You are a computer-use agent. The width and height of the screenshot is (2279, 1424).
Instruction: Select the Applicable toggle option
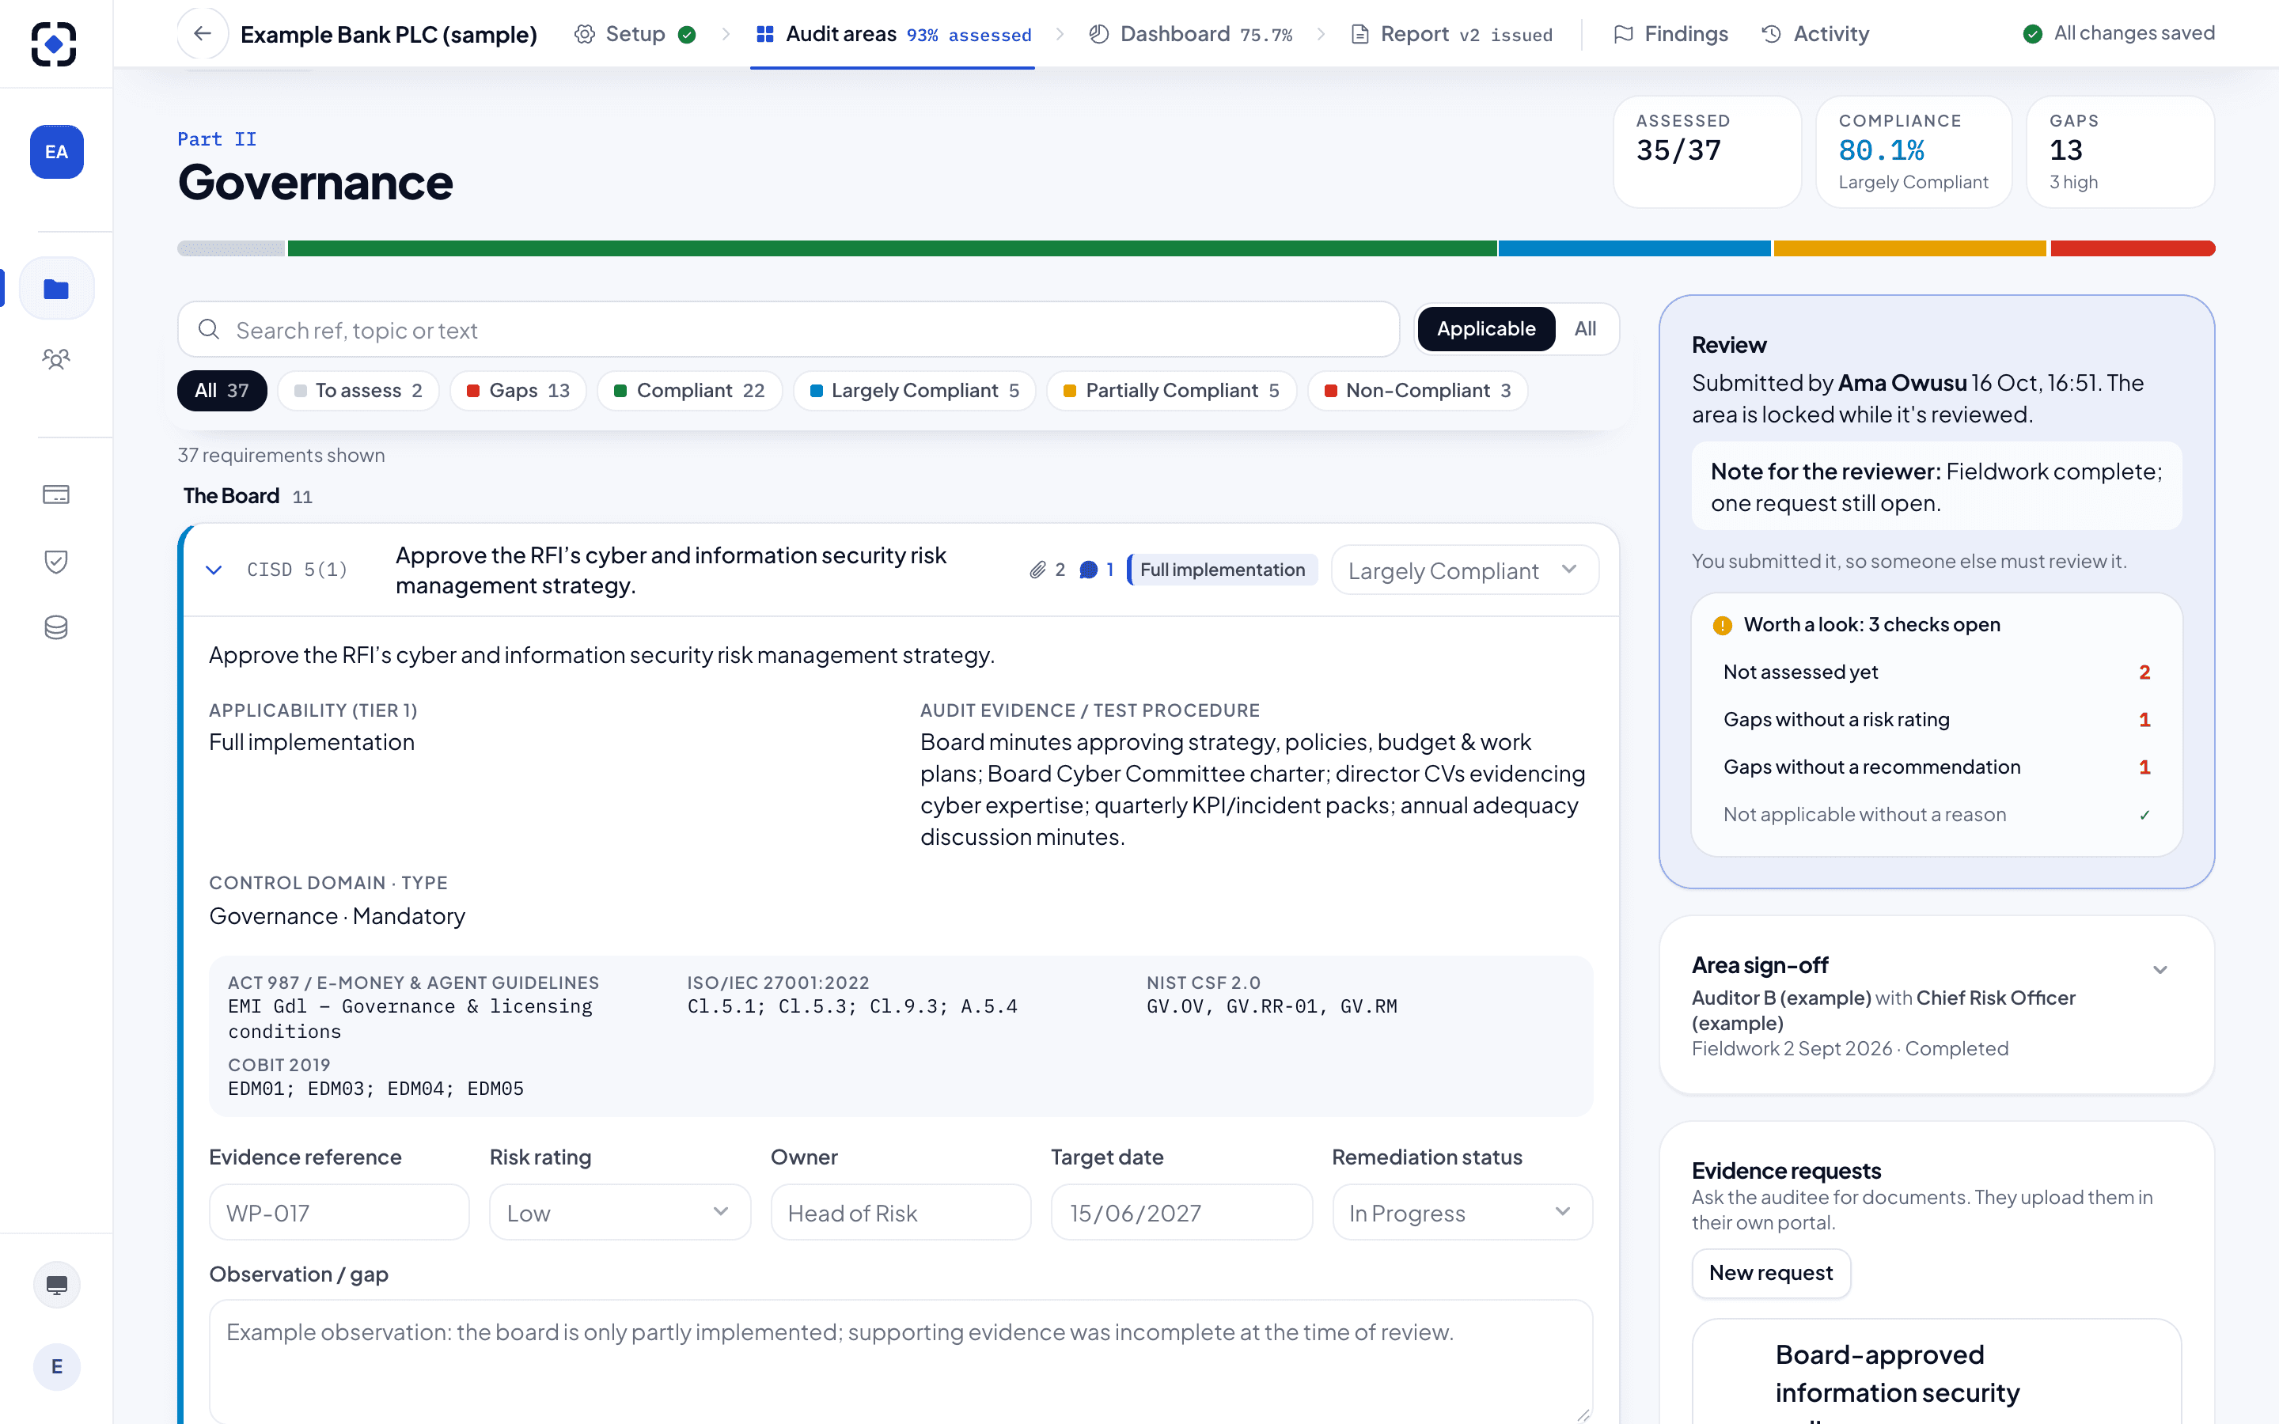pos(1486,328)
